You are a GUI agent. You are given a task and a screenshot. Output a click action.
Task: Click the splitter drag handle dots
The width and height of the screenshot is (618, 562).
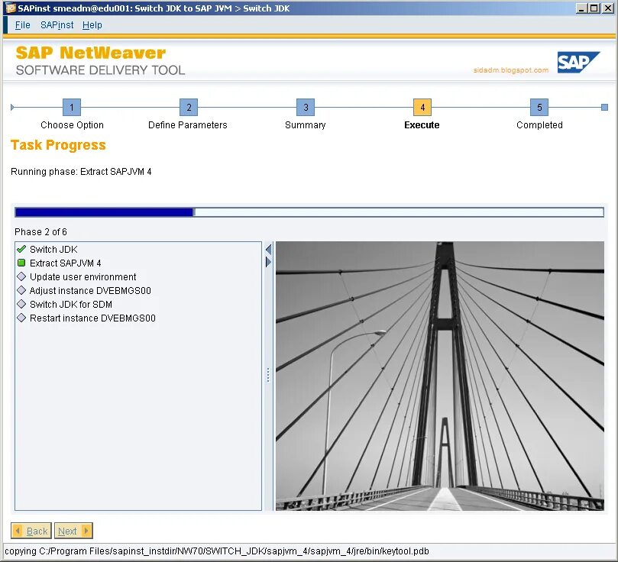coord(268,376)
